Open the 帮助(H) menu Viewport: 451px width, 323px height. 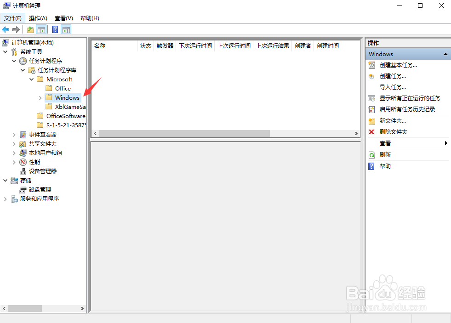click(90, 18)
